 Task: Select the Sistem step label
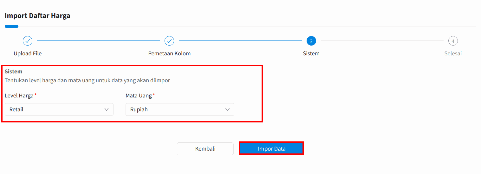[311, 53]
